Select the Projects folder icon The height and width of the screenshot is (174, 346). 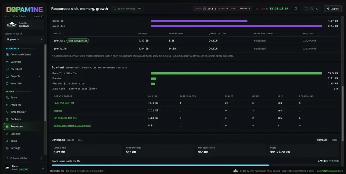coord(7,76)
